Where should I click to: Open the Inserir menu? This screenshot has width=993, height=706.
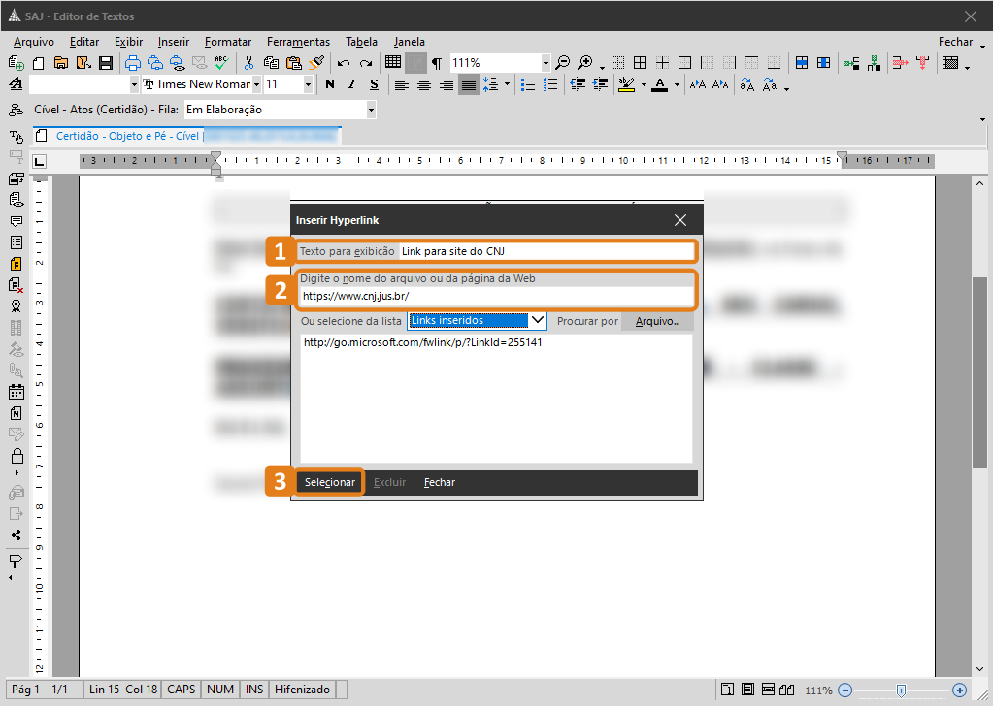click(x=174, y=42)
